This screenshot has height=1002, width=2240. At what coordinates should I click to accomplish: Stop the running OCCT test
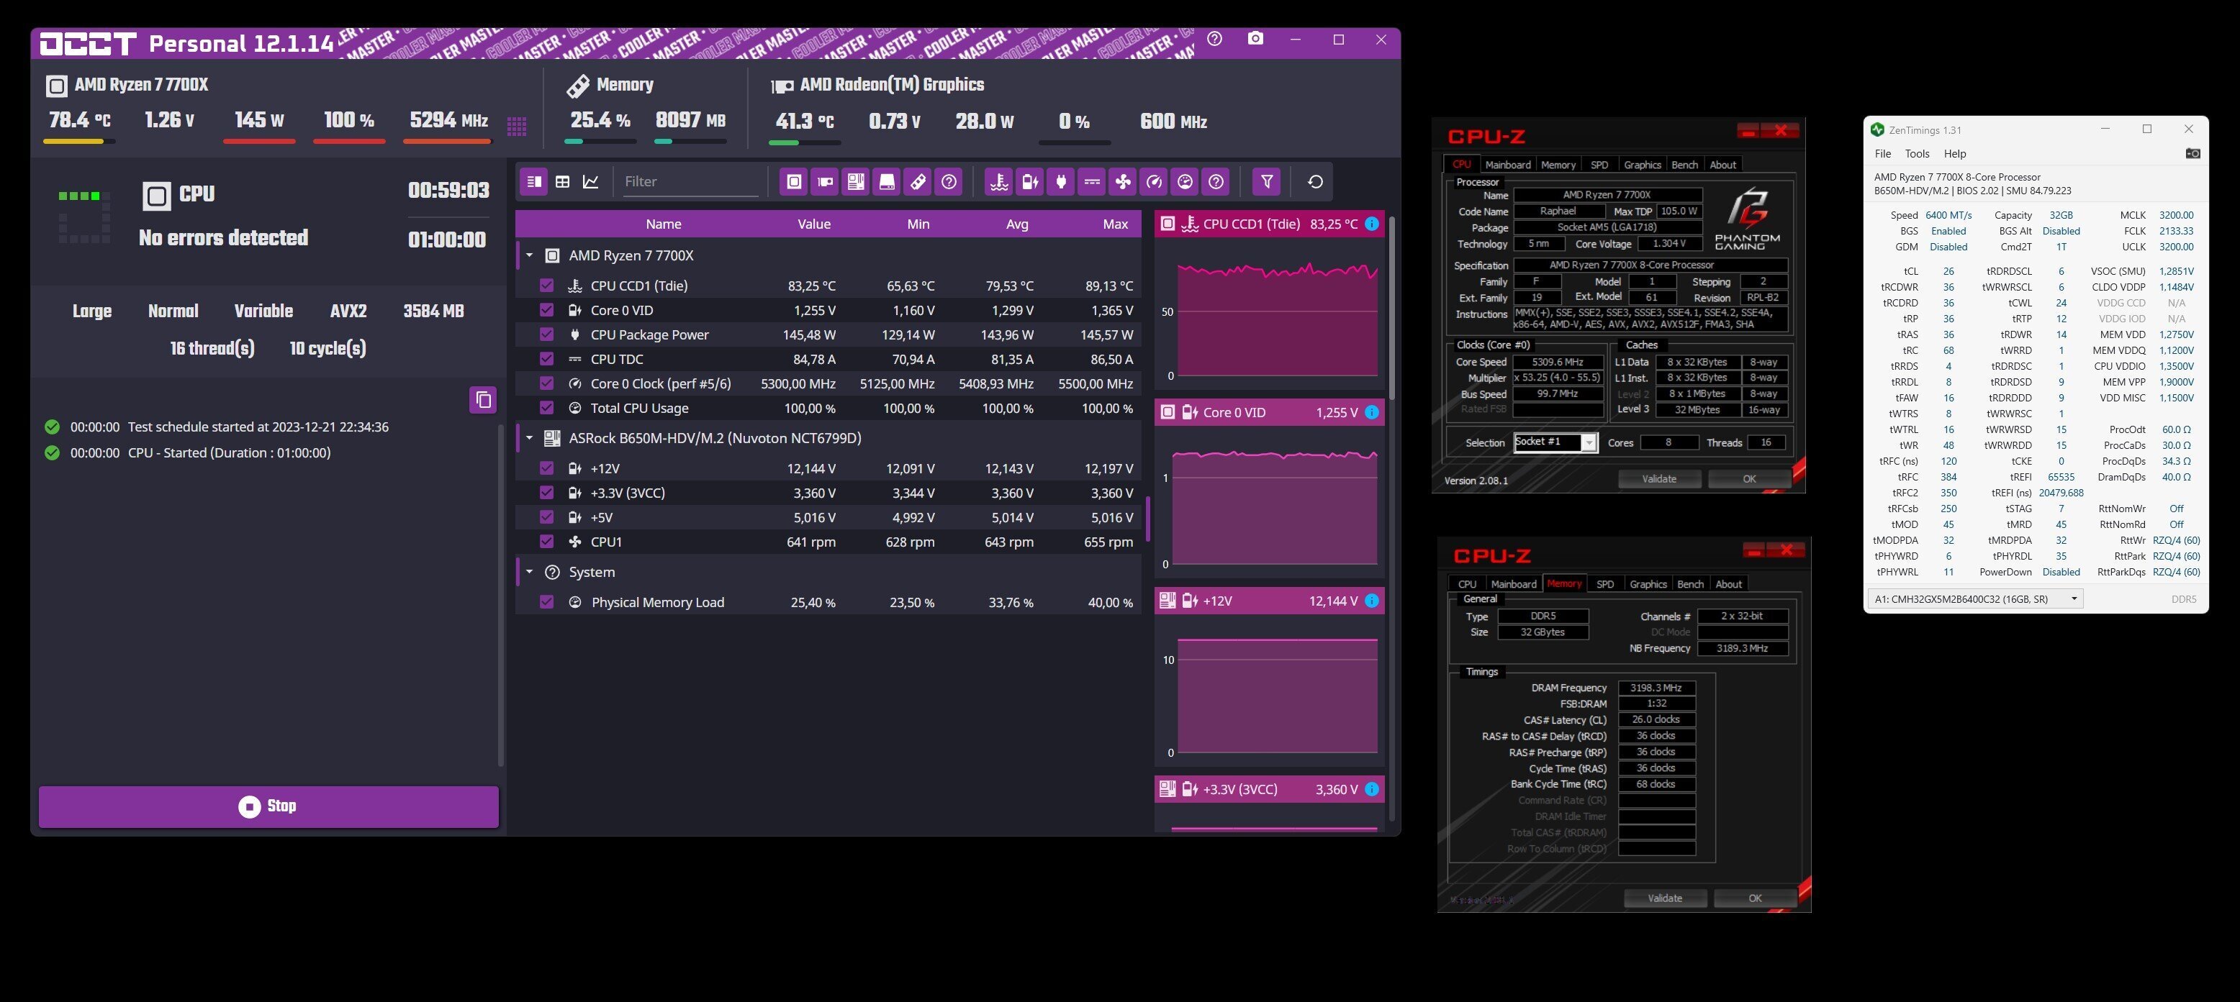(268, 806)
